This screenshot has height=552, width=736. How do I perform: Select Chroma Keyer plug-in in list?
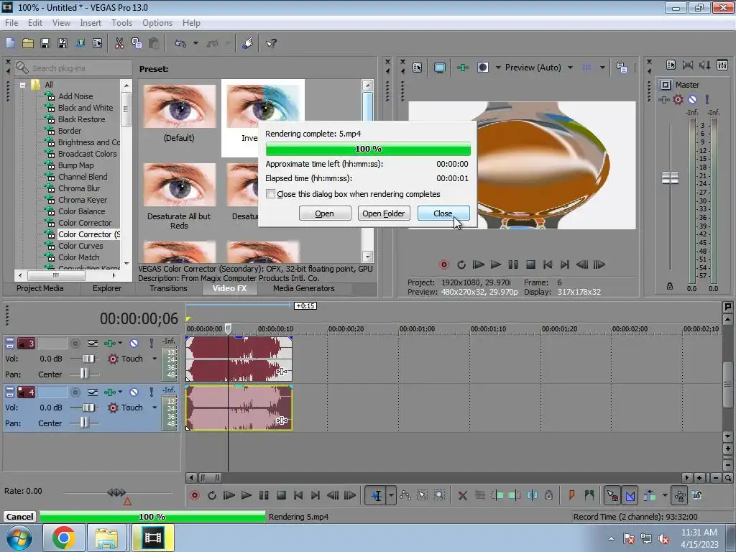[x=83, y=200]
